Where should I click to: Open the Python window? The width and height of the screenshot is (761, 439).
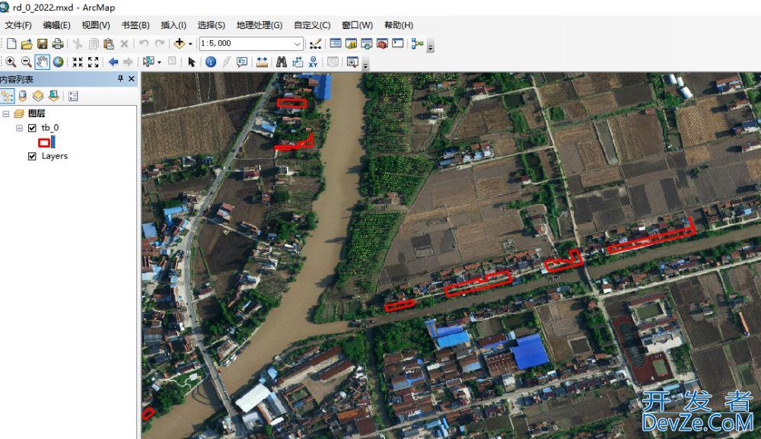(397, 43)
